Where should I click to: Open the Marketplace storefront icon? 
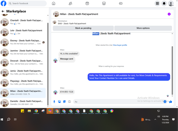[x=104, y=4]
